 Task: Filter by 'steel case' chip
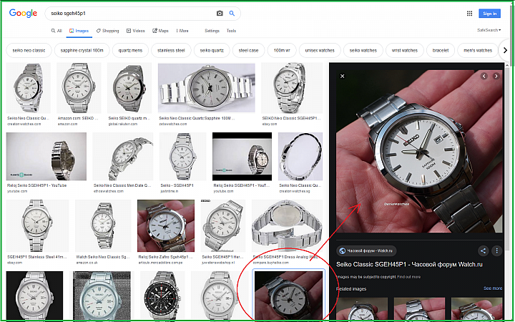coord(249,51)
